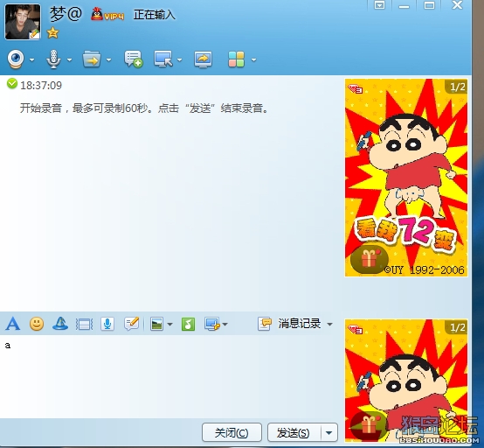Viewport: 484px width, 448px height.
Task: Start a voice call with microphone icon
Action: pyautogui.click(x=53, y=59)
